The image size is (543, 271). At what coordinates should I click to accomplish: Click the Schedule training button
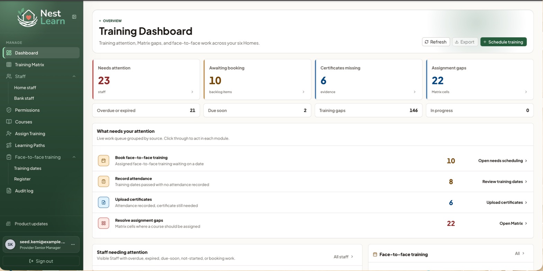(x=504, y=42)
